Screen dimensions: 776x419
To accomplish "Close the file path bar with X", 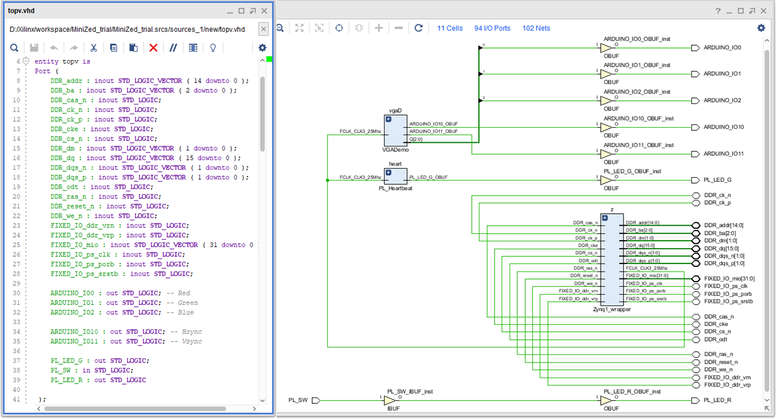I will [263, 29].
